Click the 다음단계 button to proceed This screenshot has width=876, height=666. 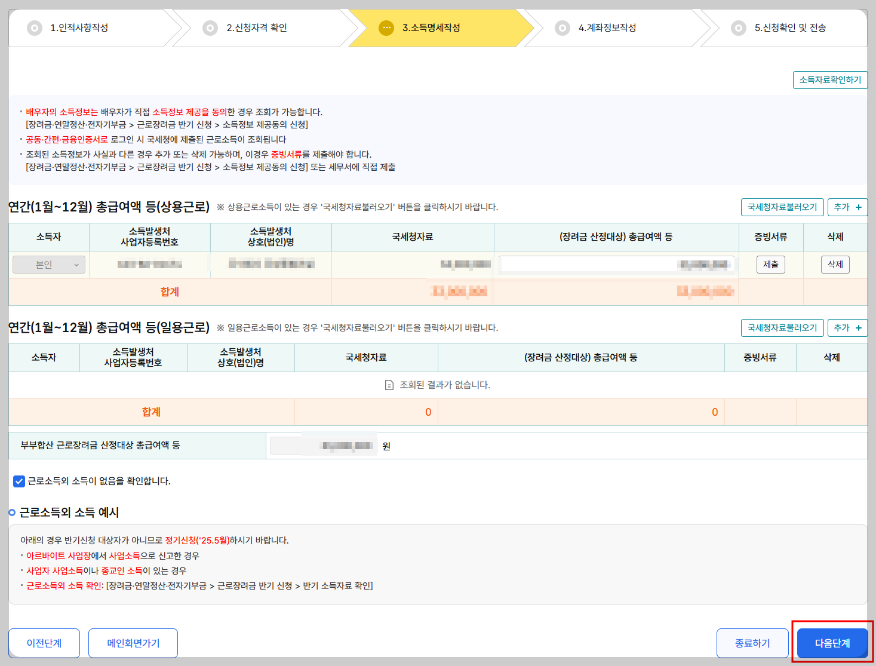coord(832,643)
